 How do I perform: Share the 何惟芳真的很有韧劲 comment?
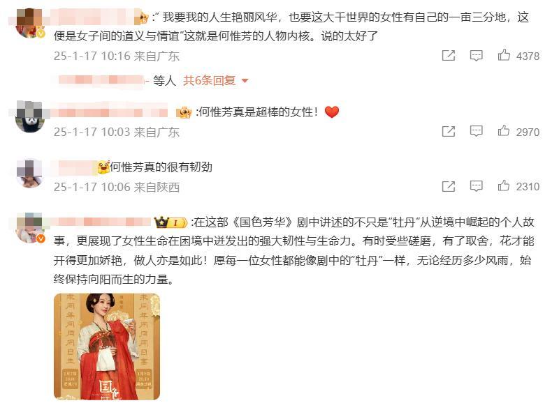click(x=449, y=186)
